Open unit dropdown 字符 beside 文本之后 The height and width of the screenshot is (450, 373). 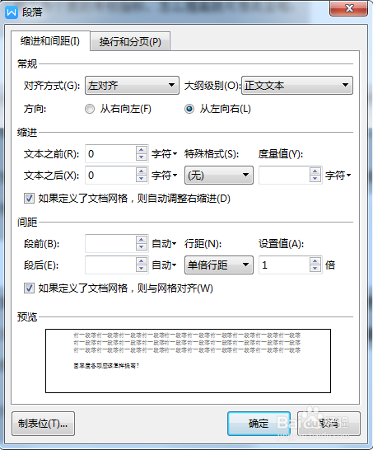click(165, 176)
